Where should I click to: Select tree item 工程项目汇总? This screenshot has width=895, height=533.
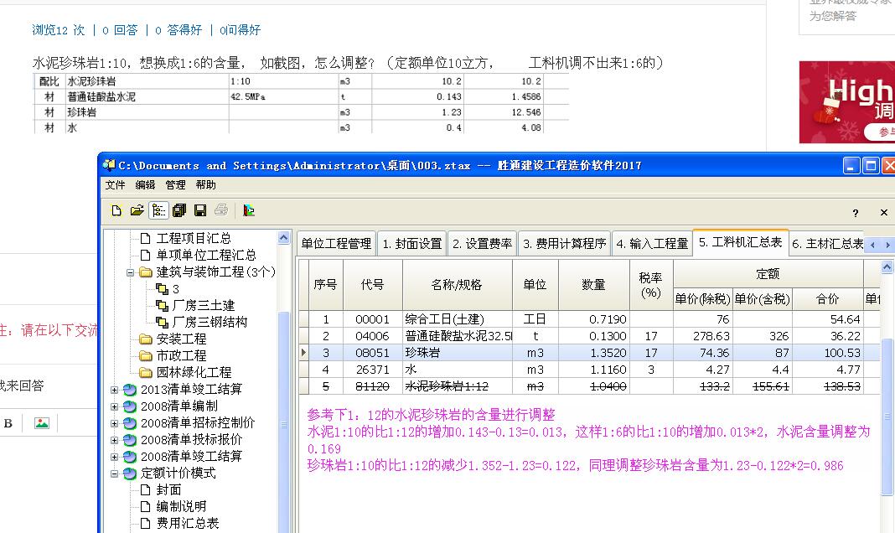[194, 239]
